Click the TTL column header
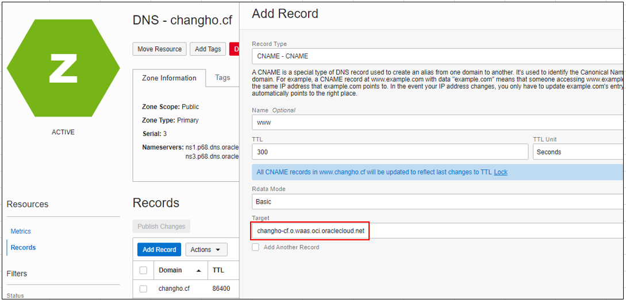Viewport: 626px width, 300px height. [x=218, y=270]
